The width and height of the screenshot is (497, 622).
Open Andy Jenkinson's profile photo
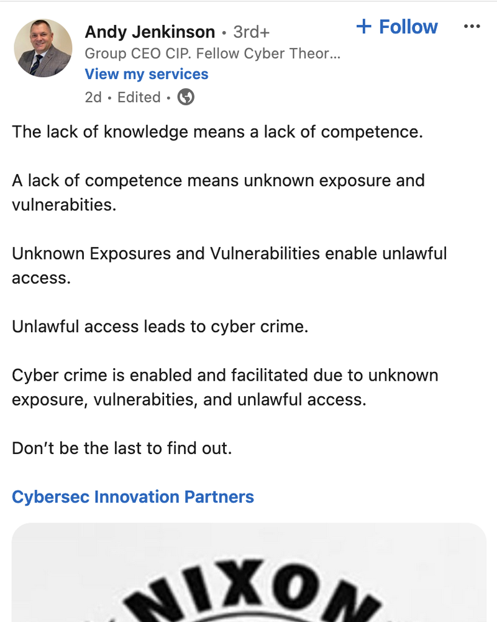click(43, 48)
